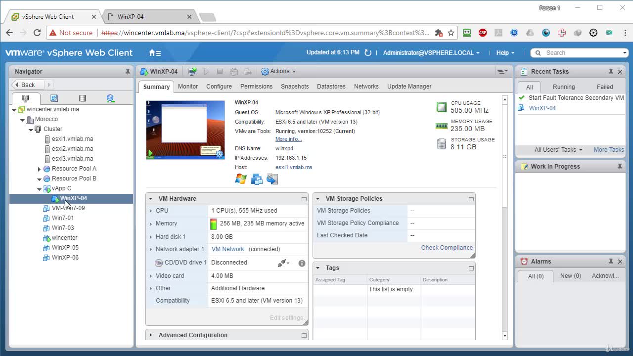Viewport: 633px width, 356px height.
Task: Click the Check Compliance link
Action: pyautogui.click(x=447, y=248)
